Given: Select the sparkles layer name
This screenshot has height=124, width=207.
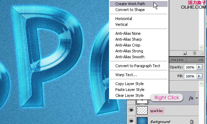Looking at the screenshot, I should click(156, 111).
